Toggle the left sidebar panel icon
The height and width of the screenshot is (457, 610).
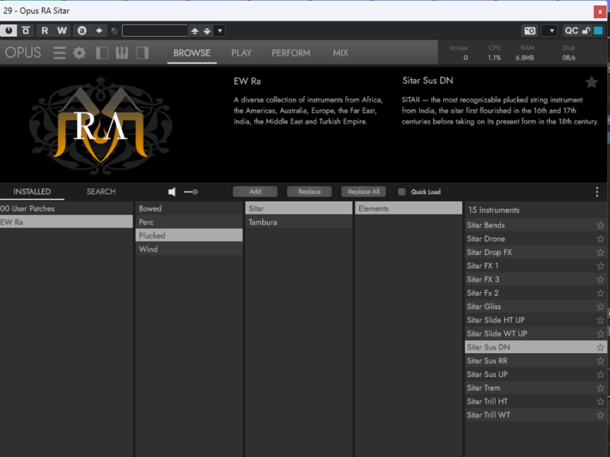(102, 53)
